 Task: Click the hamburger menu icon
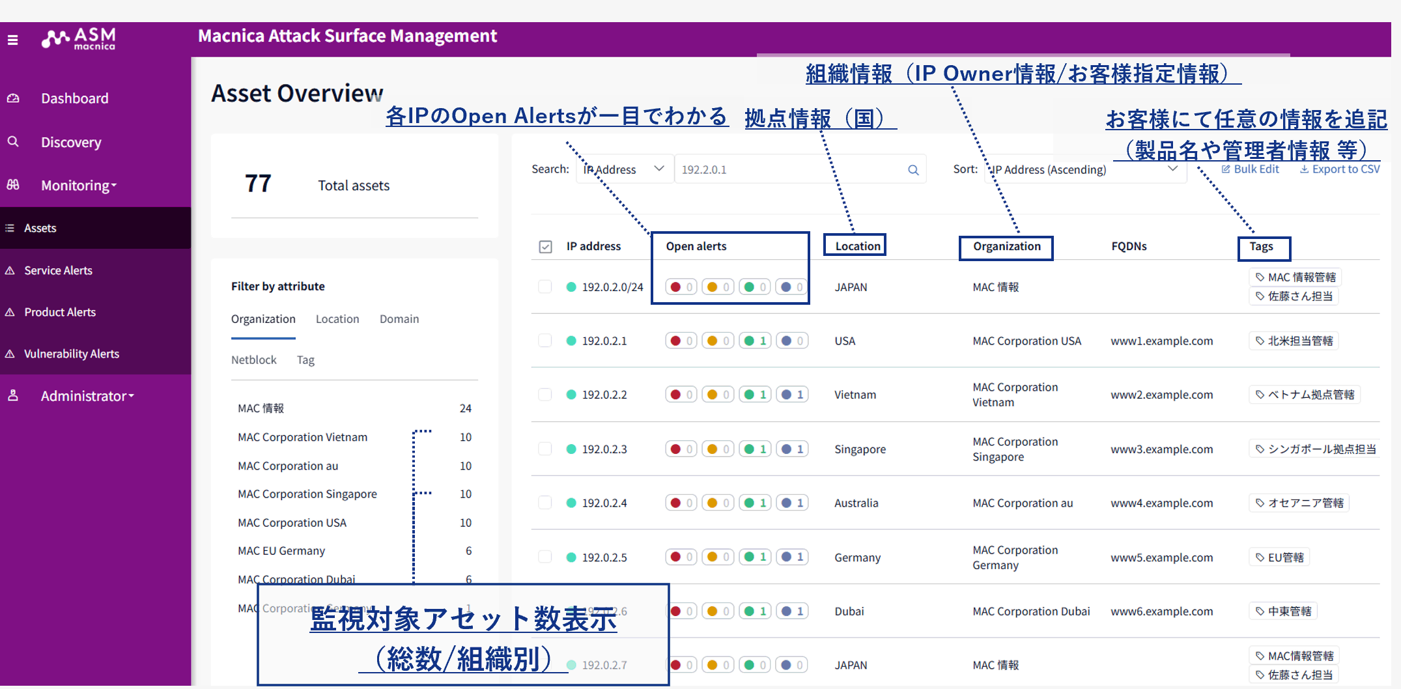click(x=12, y=40)
